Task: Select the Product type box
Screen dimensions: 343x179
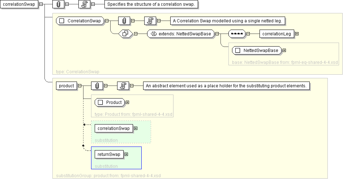Action: [110, 102]
